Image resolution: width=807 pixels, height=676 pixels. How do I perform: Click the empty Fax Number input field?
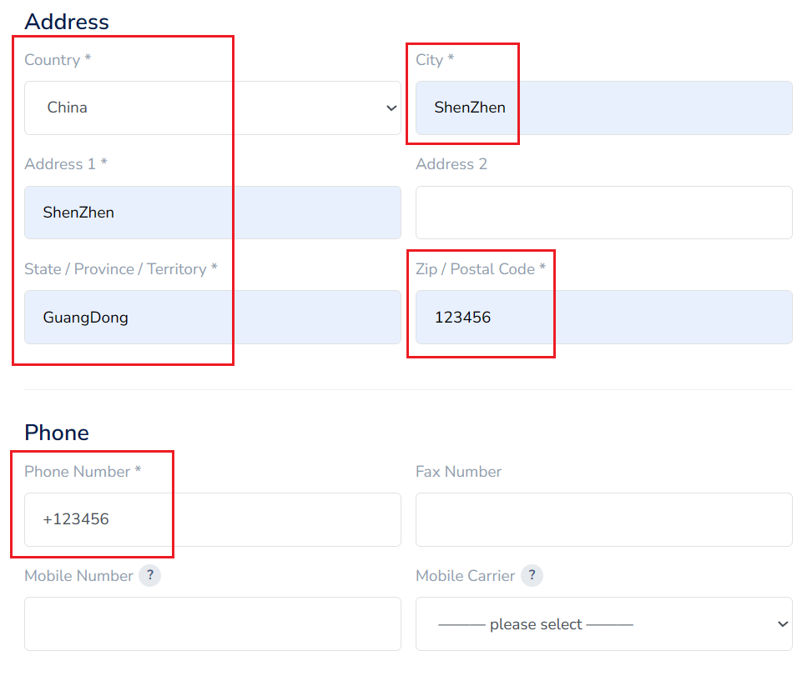(603, 519)
